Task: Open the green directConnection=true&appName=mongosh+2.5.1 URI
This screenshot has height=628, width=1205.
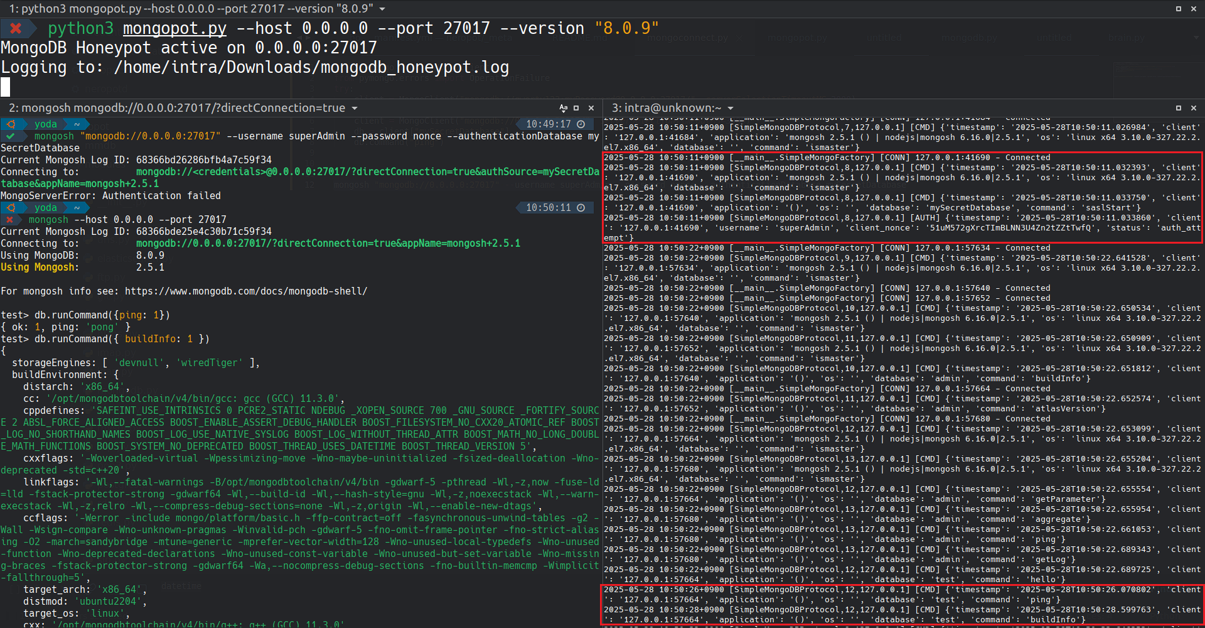Action: pos(328,244)
